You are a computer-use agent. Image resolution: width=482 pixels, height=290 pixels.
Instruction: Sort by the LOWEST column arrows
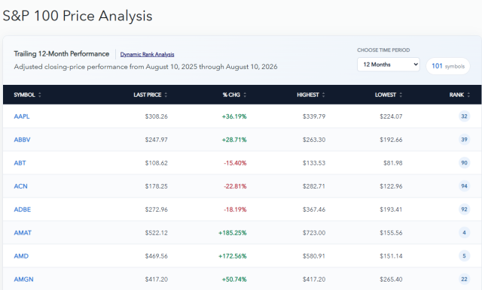[x=401, y=95]
